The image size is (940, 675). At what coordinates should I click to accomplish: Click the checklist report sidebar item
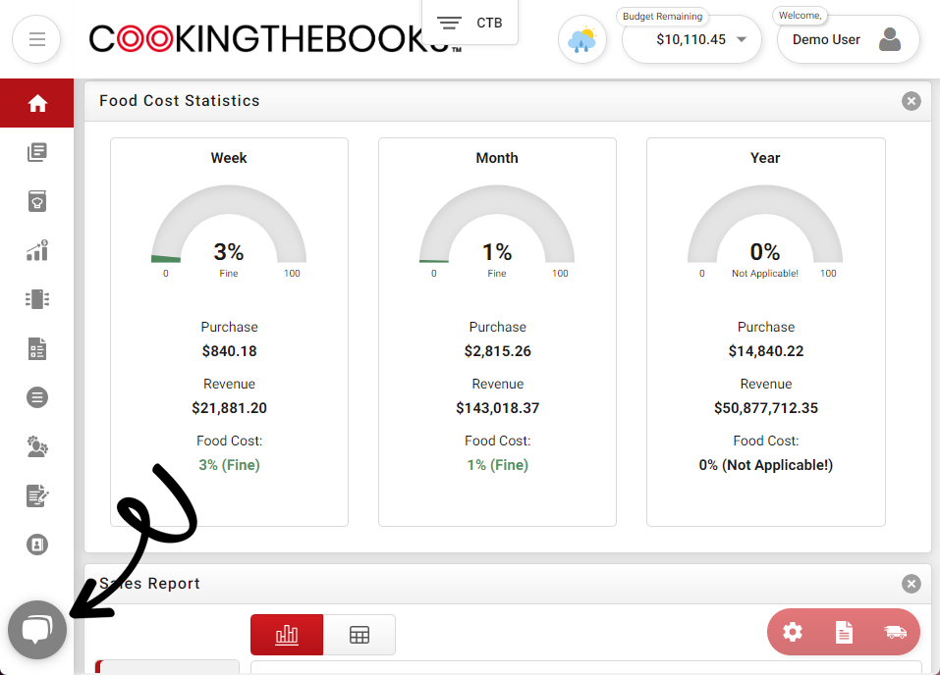37,348
